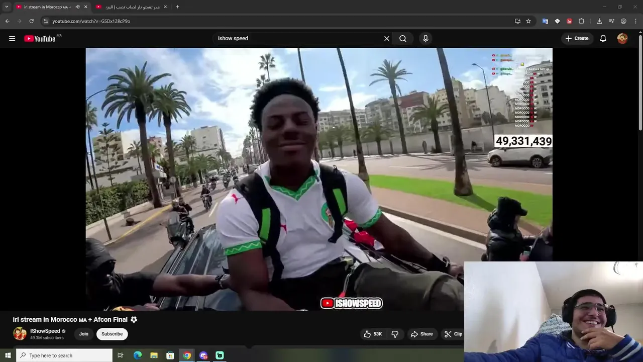Open the Chrome three-dot menu

(636, 21)
